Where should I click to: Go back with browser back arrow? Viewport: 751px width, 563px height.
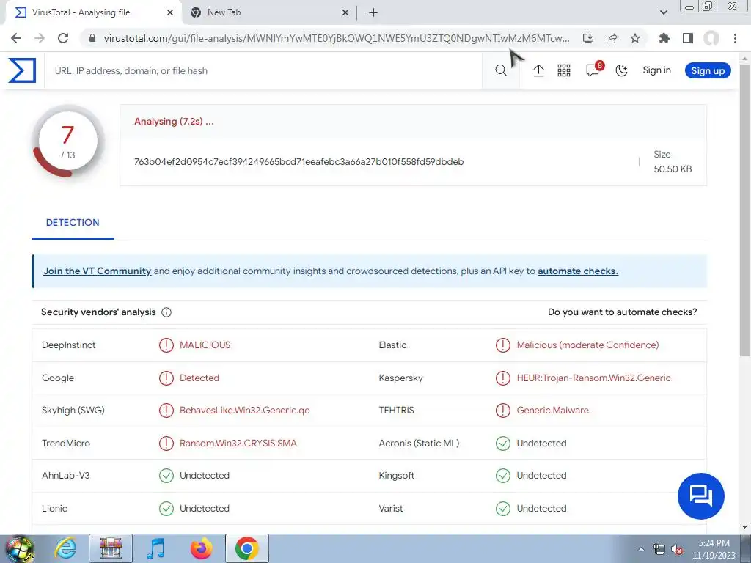16,38
